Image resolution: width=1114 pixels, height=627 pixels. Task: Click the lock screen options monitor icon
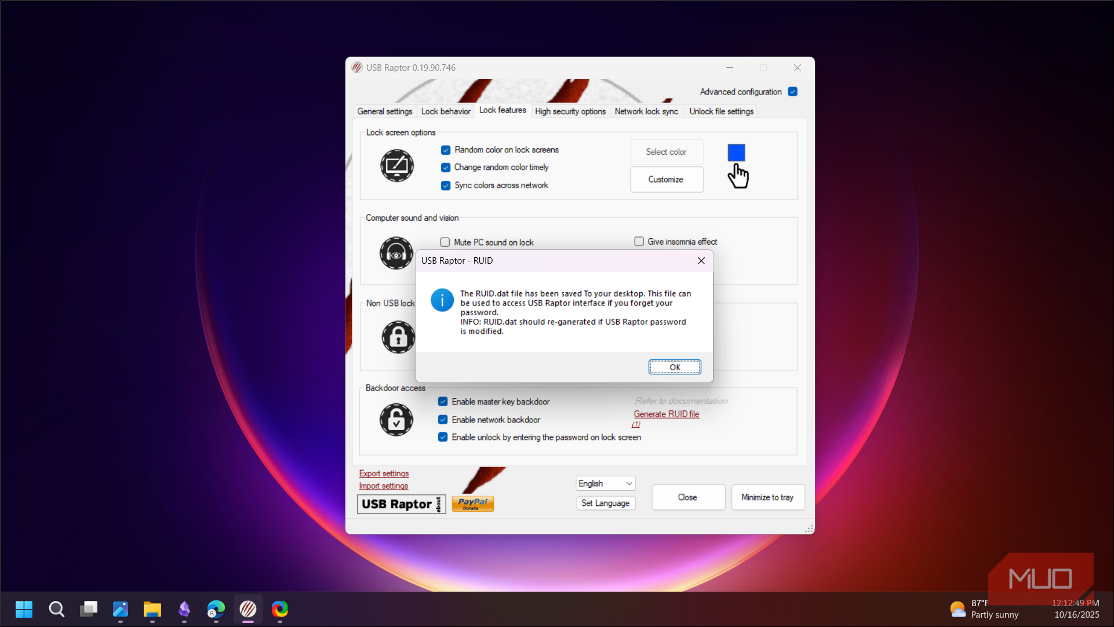(397, 166)
